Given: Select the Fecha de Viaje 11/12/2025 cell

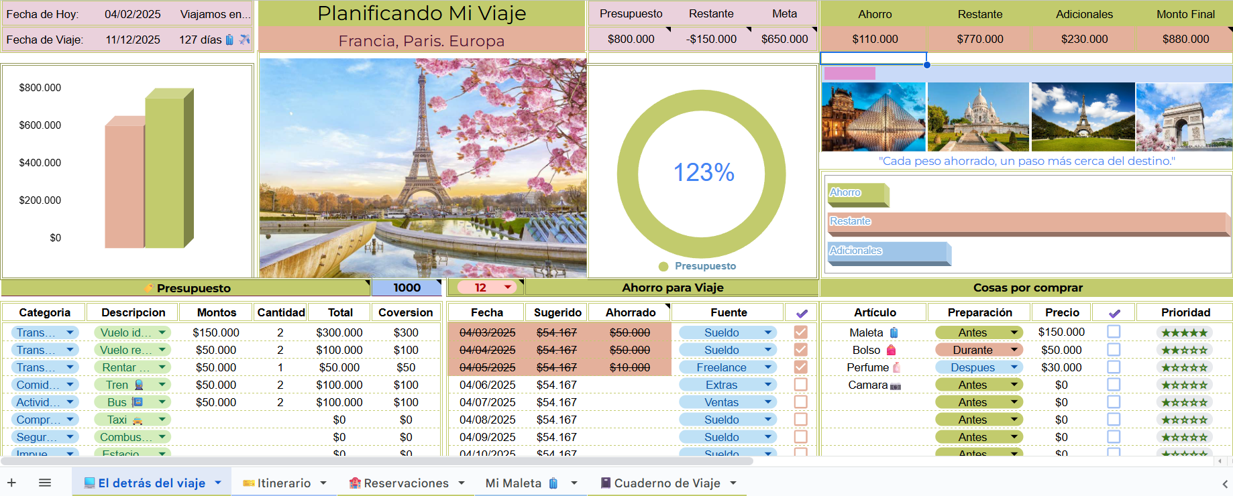Looking at the screenshot, I should (133, 40).
